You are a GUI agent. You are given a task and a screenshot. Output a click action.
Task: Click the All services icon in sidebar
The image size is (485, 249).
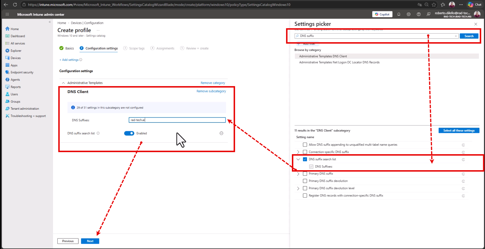click(8, 43)
